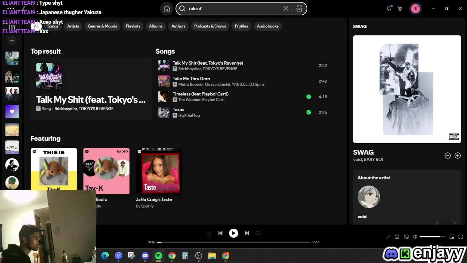Open Microsoft Edge from the taskbar
This screenshot has height=263, width=467.
click(x=105, y=256)
